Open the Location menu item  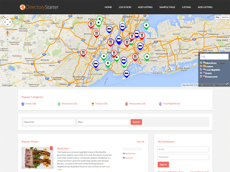pos(125,7)
